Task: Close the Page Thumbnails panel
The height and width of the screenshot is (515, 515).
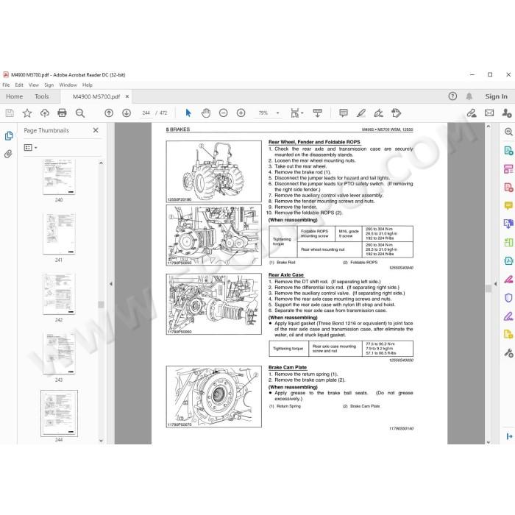Action: [x=96, y=130]
